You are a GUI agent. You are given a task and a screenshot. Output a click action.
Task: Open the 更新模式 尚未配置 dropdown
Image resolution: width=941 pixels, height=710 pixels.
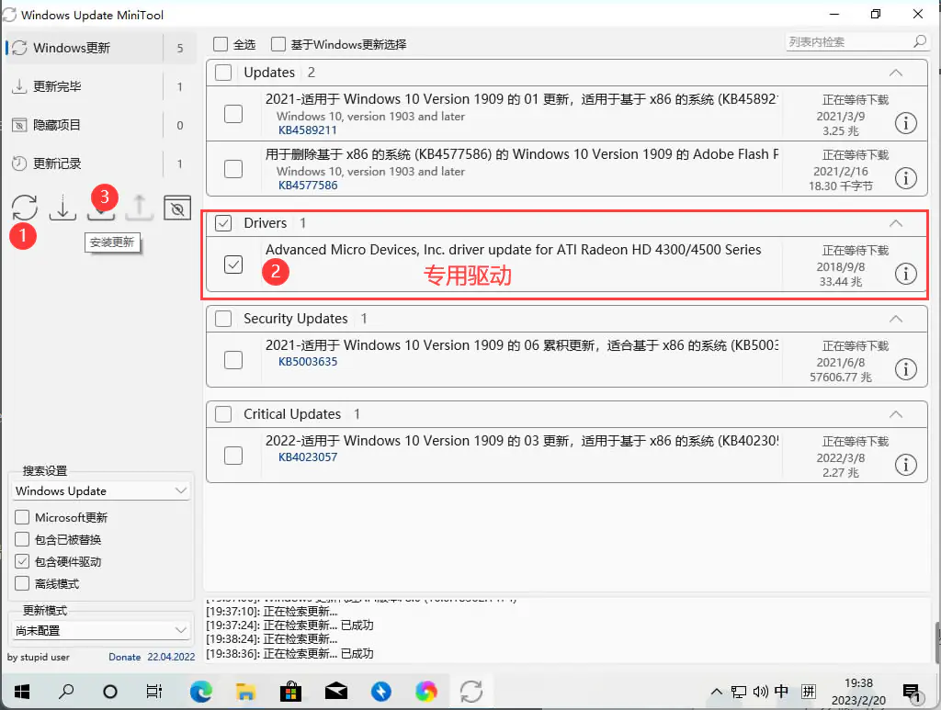pos(101,630)
